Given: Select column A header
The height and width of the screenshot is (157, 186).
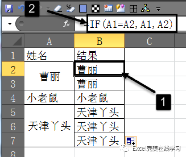Looking at the screenshot, I should 49,41.
